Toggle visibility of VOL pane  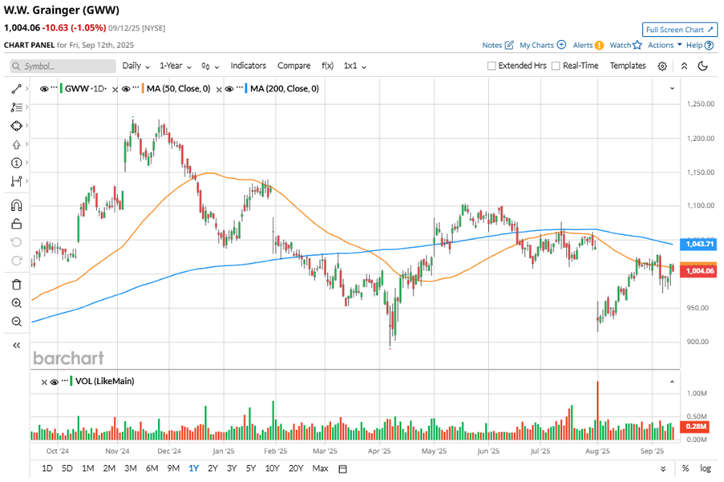pyautogui.click(x=54, y=382)
